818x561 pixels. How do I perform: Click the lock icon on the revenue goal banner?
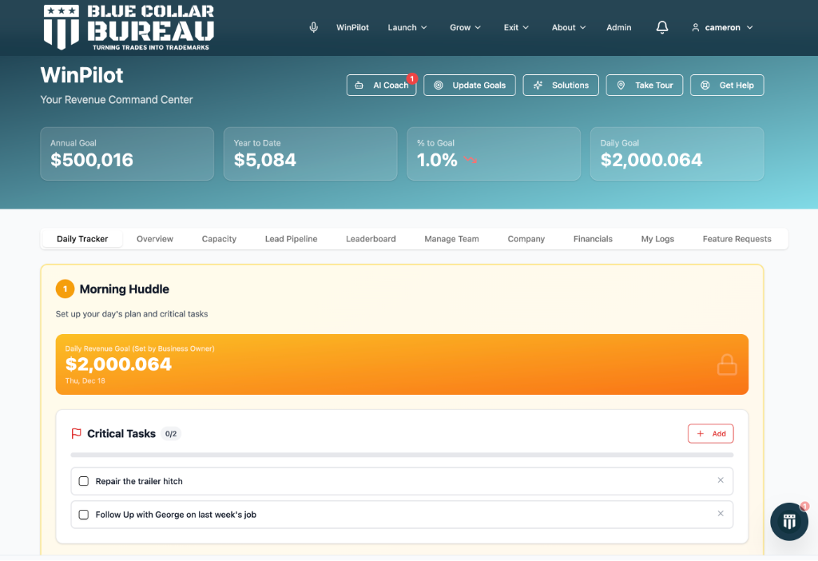click(727, 364)
